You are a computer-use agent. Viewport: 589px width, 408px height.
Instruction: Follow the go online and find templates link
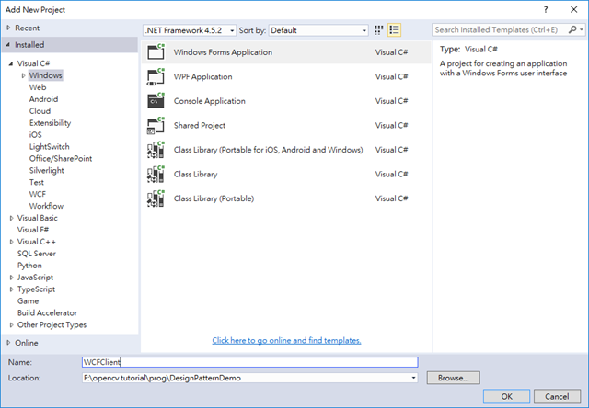coord(286,341)
